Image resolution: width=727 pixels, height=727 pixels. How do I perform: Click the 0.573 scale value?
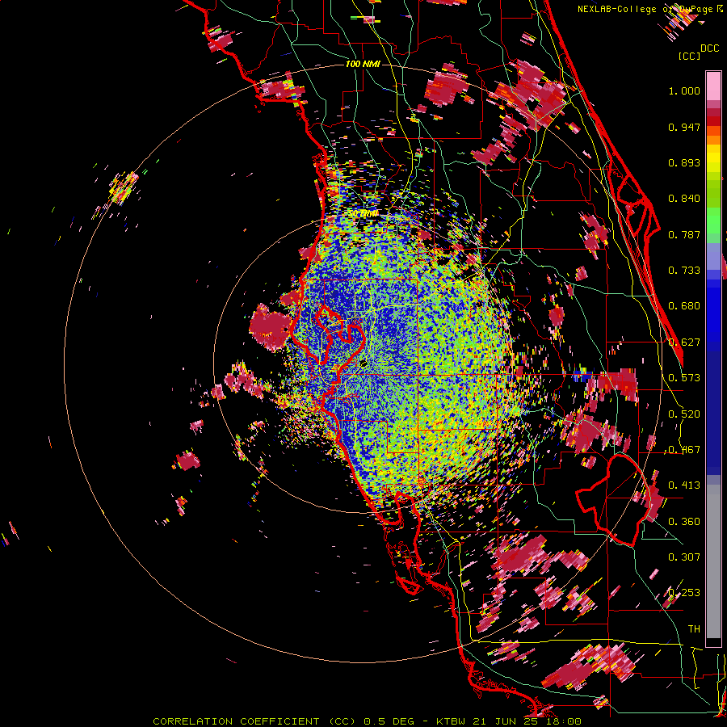[684, 378]
